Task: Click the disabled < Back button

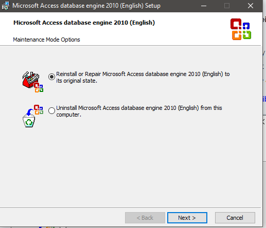Action: (x=145, y=218)
